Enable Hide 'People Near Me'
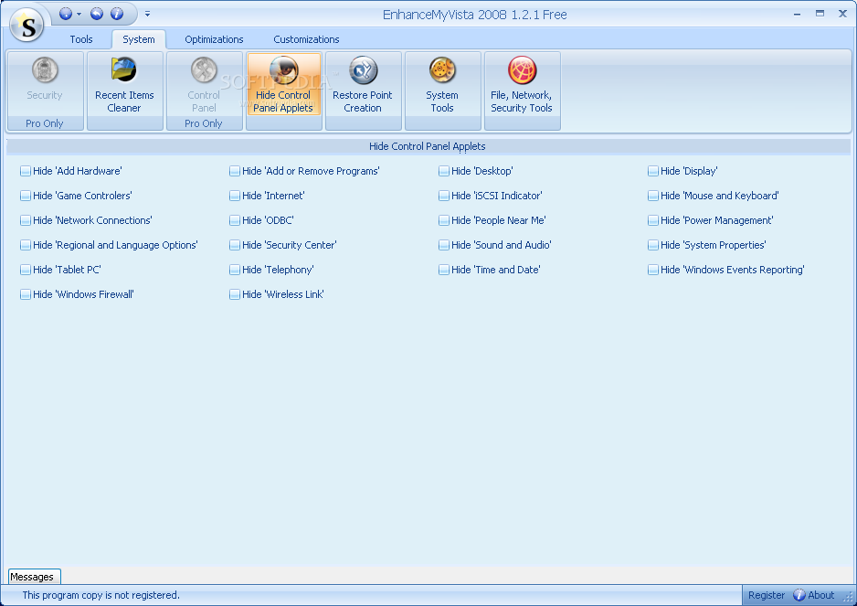Screen dimensions: 857x606 pos(444,220)
